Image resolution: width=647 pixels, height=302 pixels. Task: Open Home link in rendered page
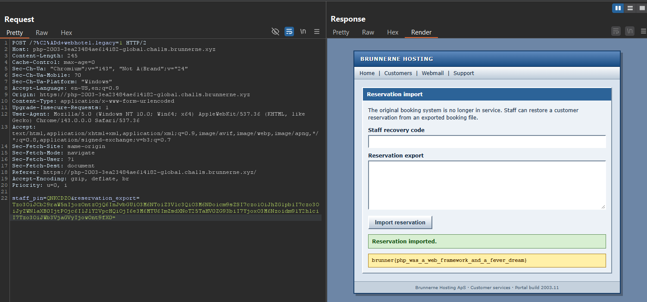tap(367, 73)
